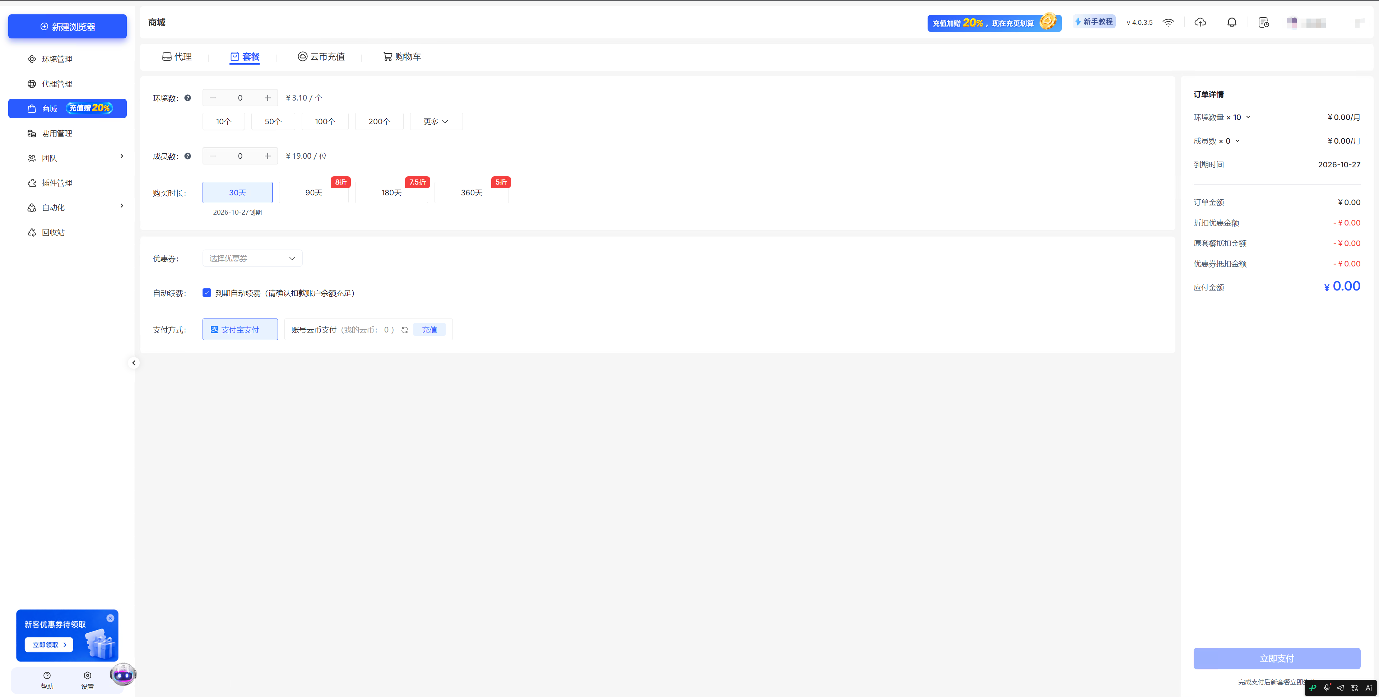Image resolution: width=1379 pixels, height=697 pixels.
Task: Open notifications bell icon
Action: click(x=1232, y=23)
